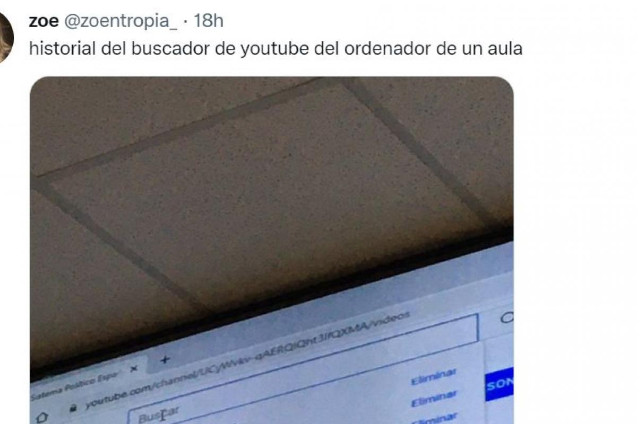Viewport: 637px width, 424px height.
Task: Open zoe's profile picture avatar
Action: (5, 37)
